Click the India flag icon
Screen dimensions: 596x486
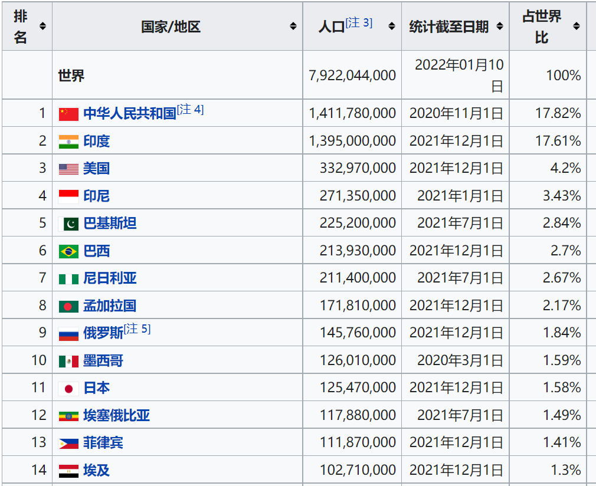tap(69, 142)
